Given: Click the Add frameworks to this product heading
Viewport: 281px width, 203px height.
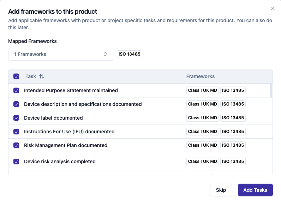Looking at the screenshot, I should 53,12.
